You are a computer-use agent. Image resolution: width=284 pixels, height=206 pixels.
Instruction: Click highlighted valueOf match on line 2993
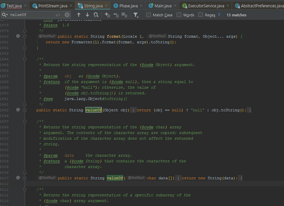point(93,110)
